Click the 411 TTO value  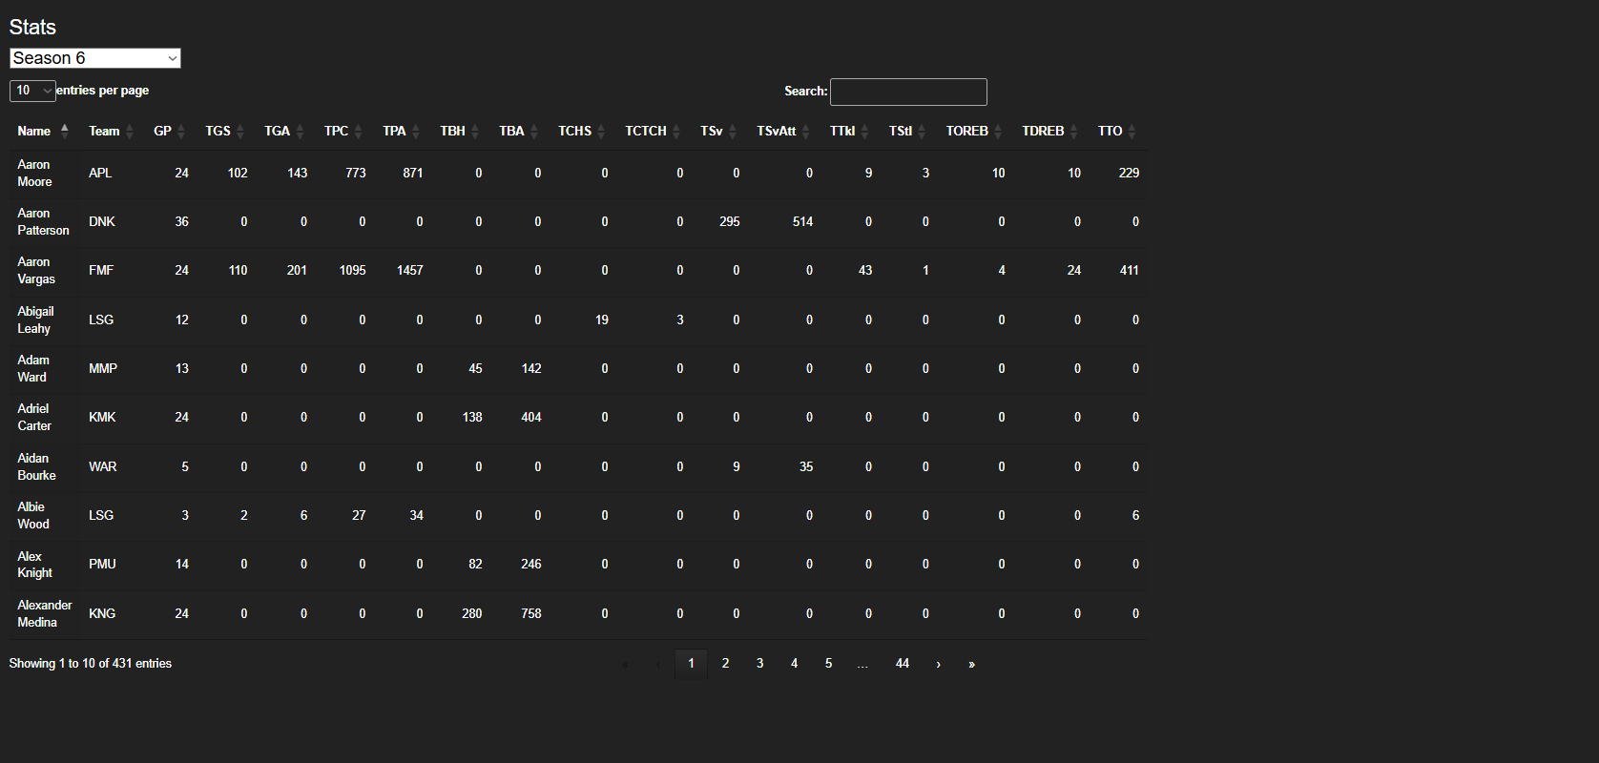(x=1130, y=270)
